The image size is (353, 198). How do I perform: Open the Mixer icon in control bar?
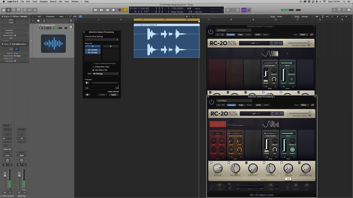(x=30, y=10)
